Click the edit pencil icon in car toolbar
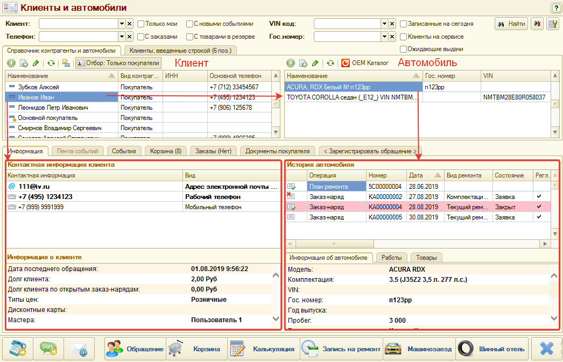Image resolution: width=563 pixels, height=362 pixels. pos(315,63)
